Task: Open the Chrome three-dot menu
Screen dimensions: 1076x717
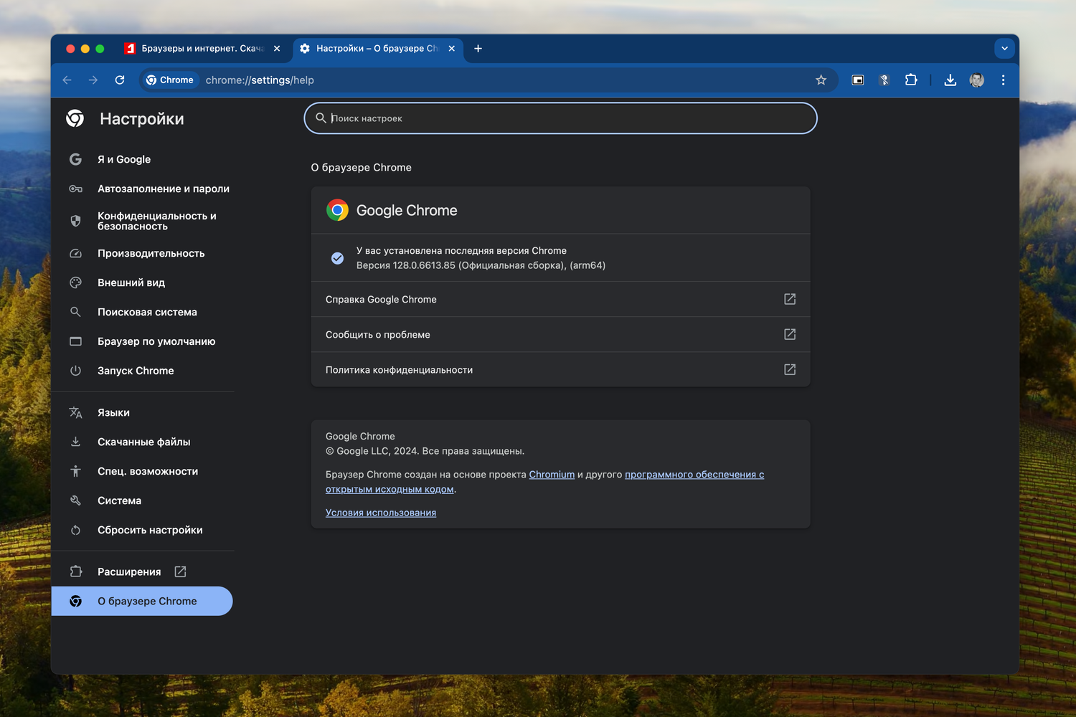Action: (1003, 80)
